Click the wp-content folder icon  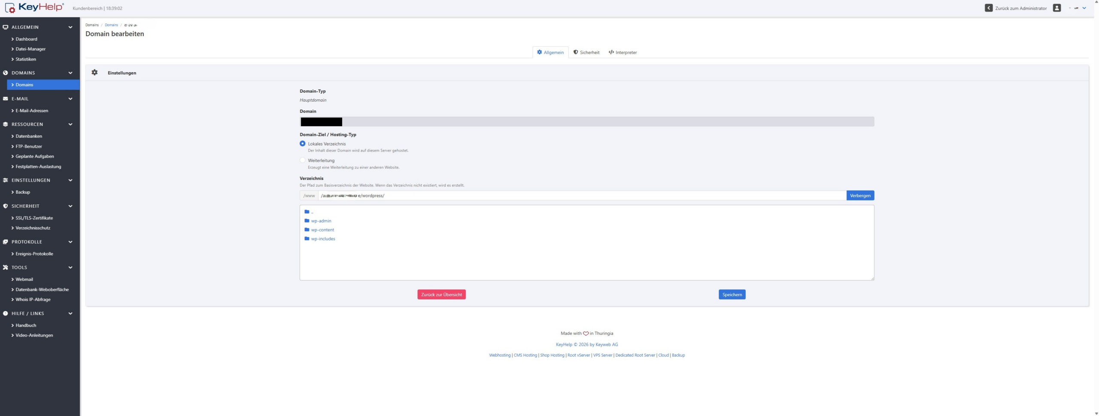coord(307,230)
